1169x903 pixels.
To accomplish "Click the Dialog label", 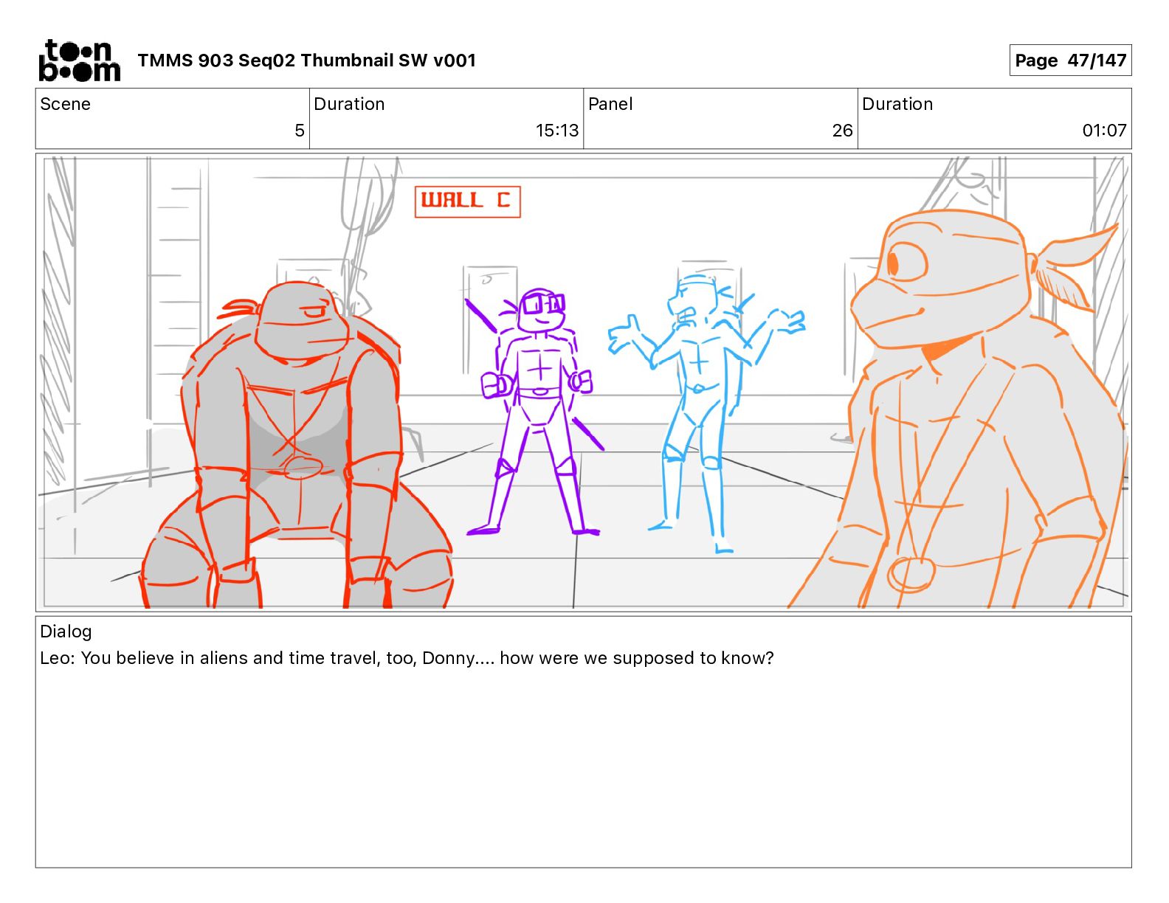I will coord(66,632).
